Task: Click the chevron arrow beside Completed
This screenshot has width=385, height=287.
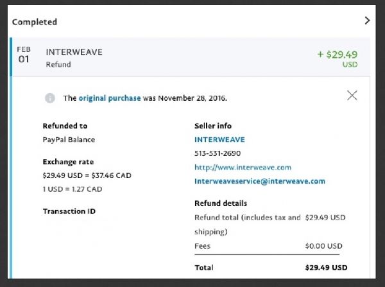Action: 367,21
